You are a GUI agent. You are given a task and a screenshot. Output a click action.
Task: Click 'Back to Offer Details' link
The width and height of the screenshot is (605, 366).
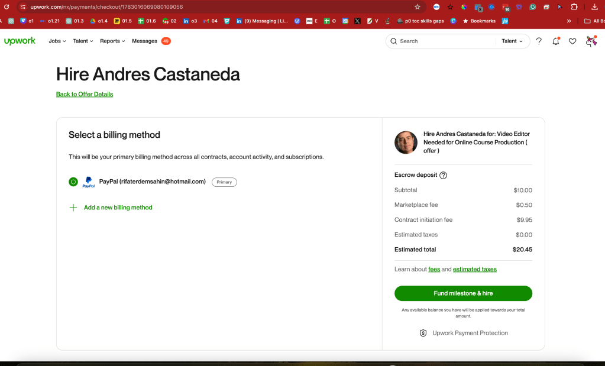pos(85,94)
